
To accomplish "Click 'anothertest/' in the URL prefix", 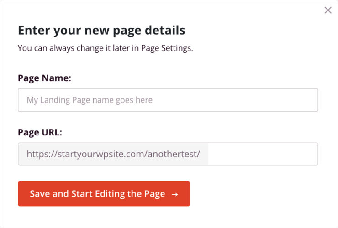I will pos(174,154).
